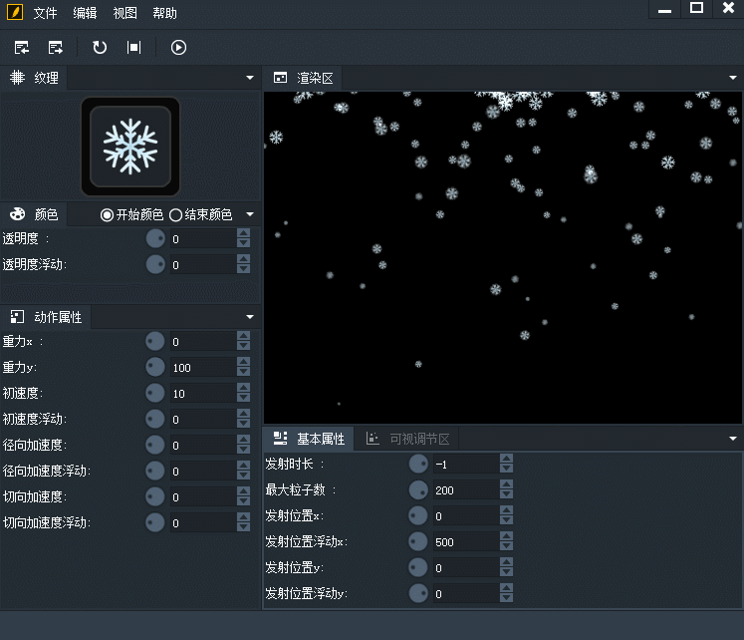This screenshot has width=744, height=640.
Task: Select the 结束颜色 radio button
Action: click(x=175, y=215)
